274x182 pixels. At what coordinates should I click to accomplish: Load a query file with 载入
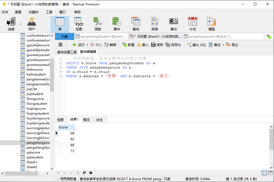[x=143, y=45]
